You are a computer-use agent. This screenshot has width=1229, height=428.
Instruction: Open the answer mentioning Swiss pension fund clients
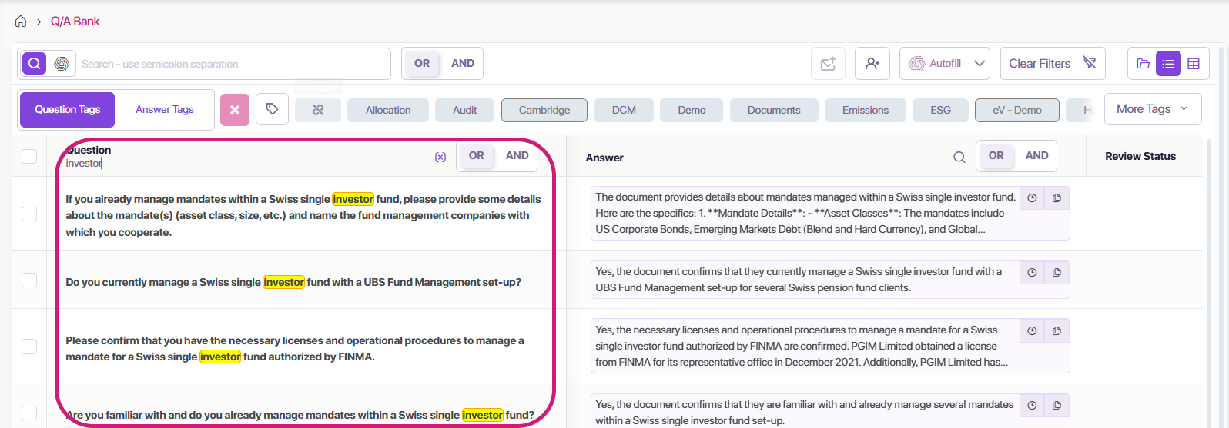(799, 280)
